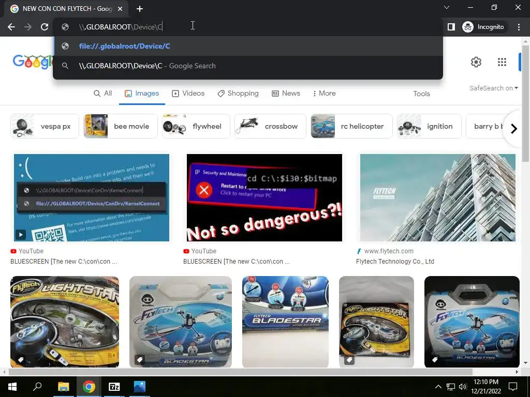This screenshot has height=397, width=530.
Task: Go back to the previous page
Action: (11, 27)
